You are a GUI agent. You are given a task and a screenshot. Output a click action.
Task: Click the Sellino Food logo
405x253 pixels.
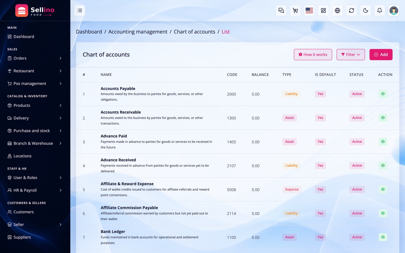point(35,11)
